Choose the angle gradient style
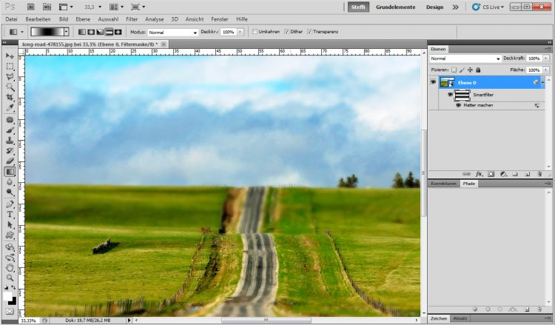The height and width of the screenshot is (325, 555). 100,32
